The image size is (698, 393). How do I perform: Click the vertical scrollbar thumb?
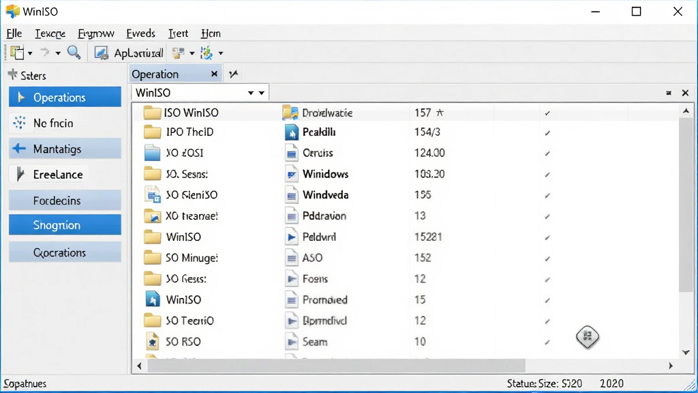click(x=686, y=206)
